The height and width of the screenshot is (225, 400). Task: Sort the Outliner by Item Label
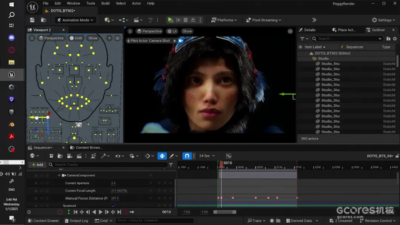click(315, 47)
